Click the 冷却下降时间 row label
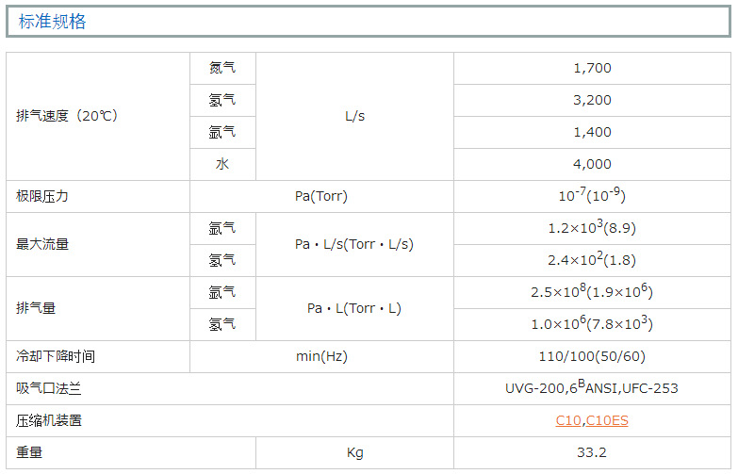The width and height of the screenshot is (738, 474). (56, 356)
